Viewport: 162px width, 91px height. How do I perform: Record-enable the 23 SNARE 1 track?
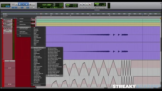tap(4, 25)
